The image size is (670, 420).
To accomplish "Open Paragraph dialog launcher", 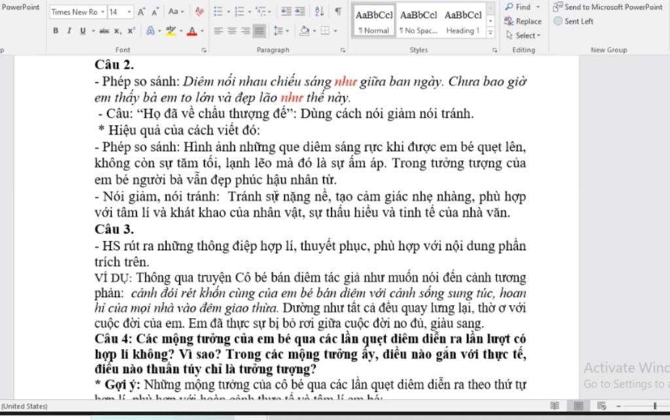I will tap(343, 50).
